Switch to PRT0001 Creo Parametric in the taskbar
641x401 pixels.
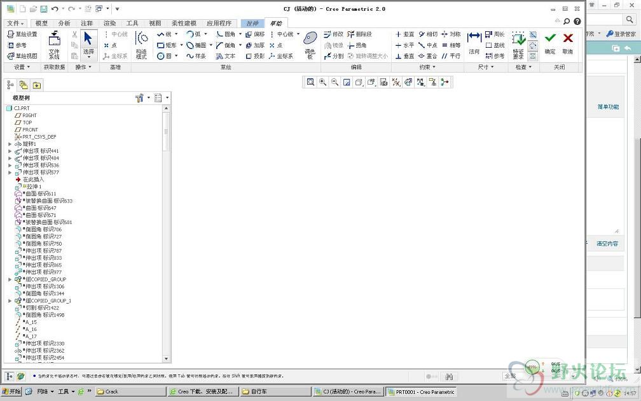click(421, 391)
